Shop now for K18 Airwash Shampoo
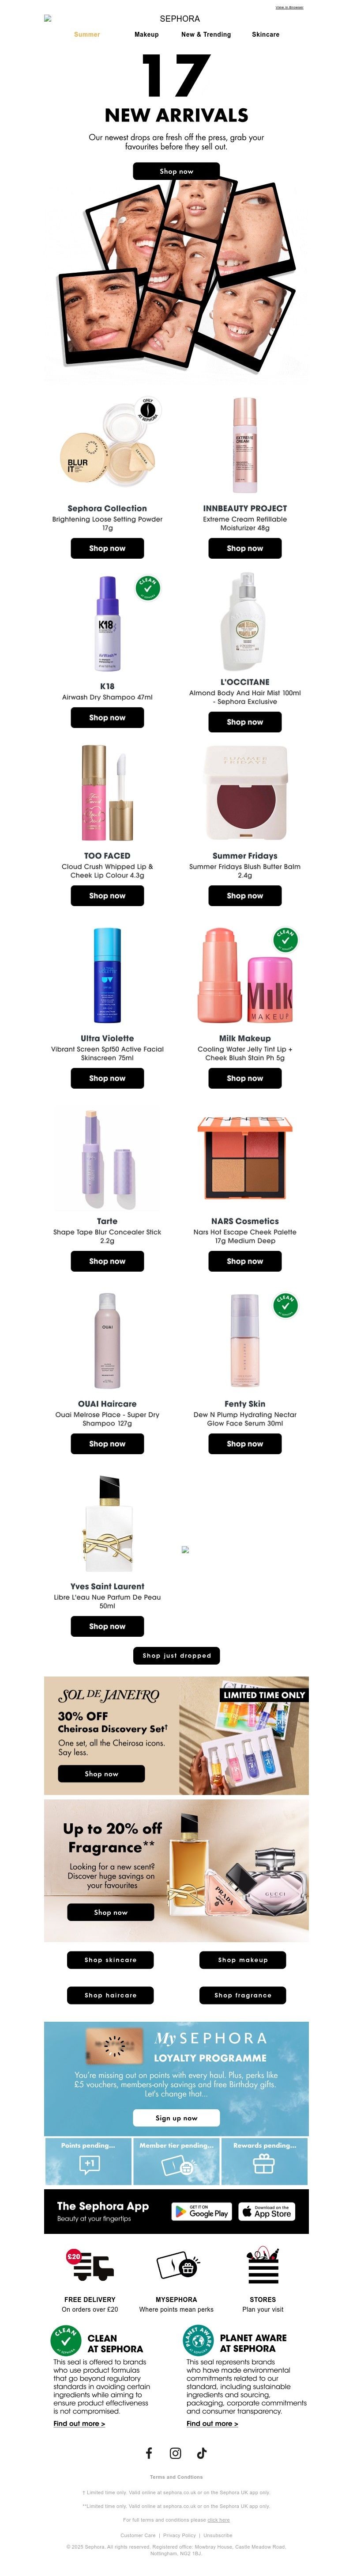The height and width of the screenshot is (2576, 353). 108,718
